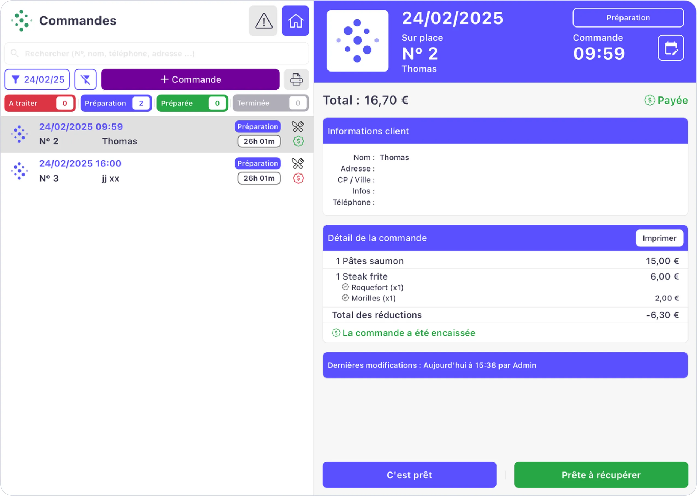697x496 pixels.
Task: Open the Préparation status selector at top right
Action: 628,17
